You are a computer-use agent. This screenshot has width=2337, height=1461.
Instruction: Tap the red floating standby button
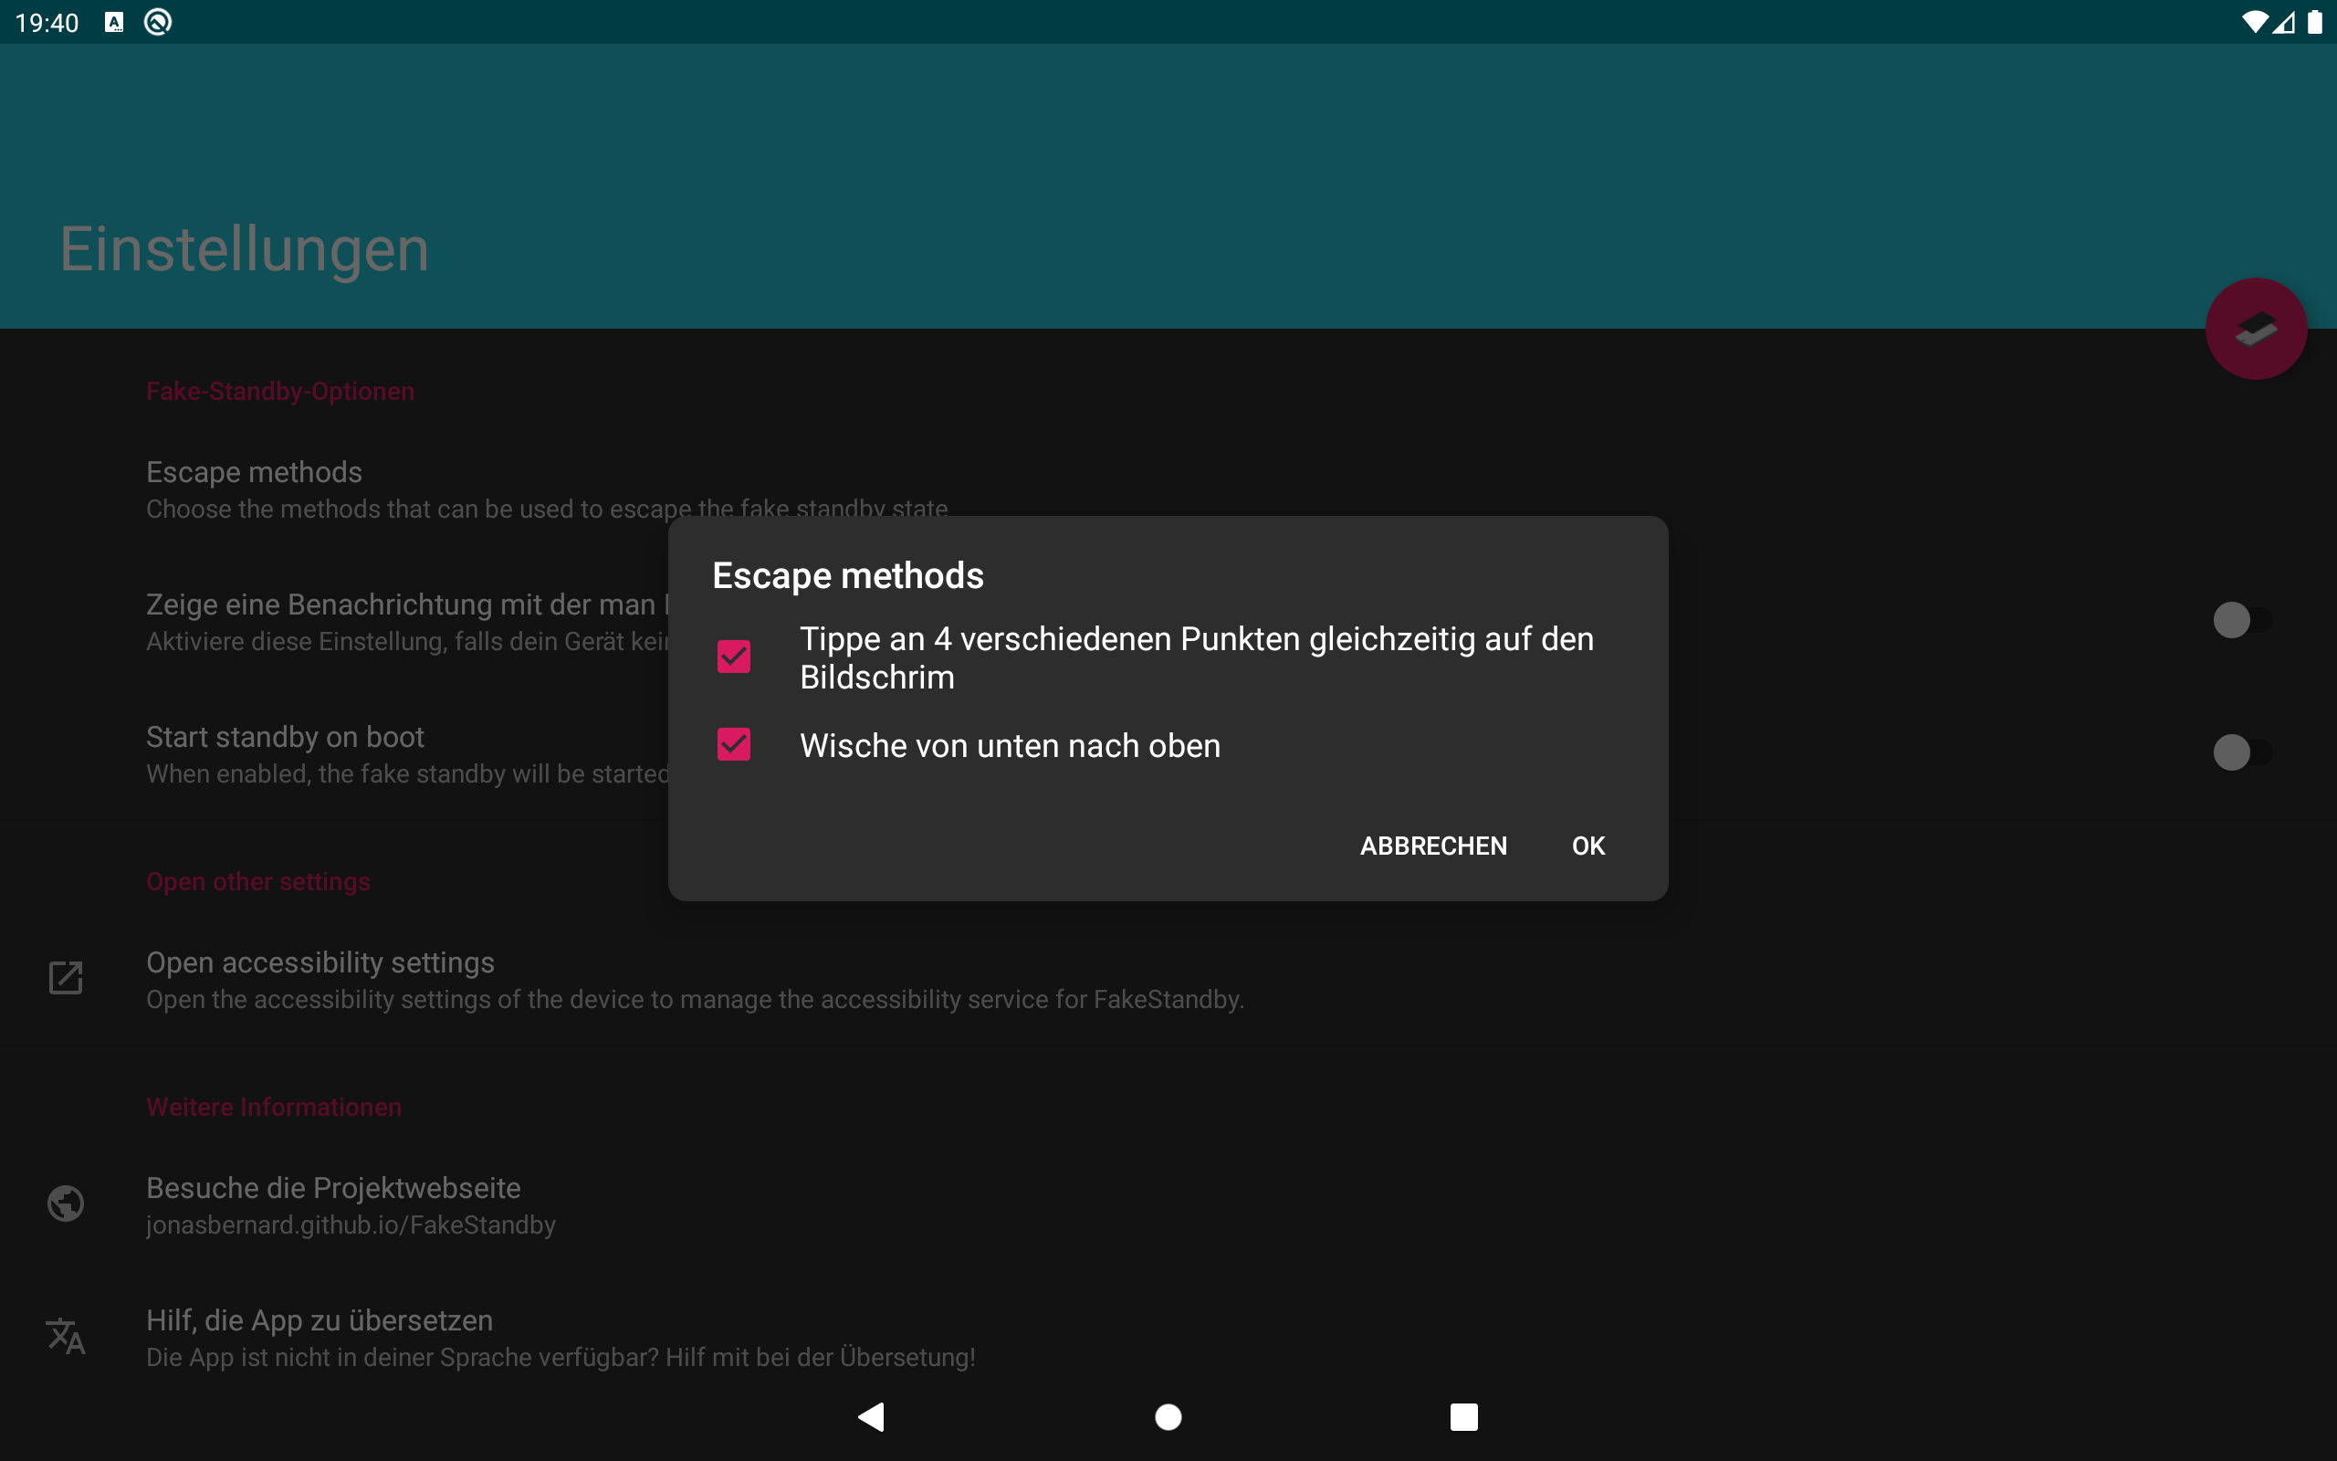[2255, 330]
